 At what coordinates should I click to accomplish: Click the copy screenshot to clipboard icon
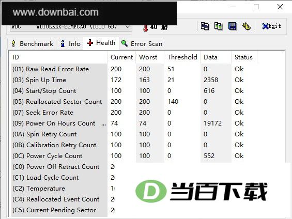point(219,26)
